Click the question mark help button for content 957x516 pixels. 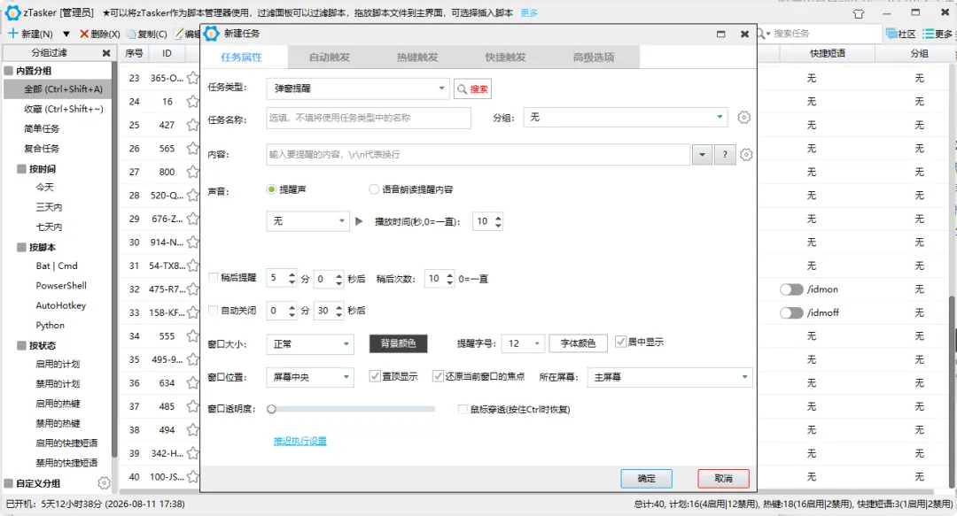[725, 155]
